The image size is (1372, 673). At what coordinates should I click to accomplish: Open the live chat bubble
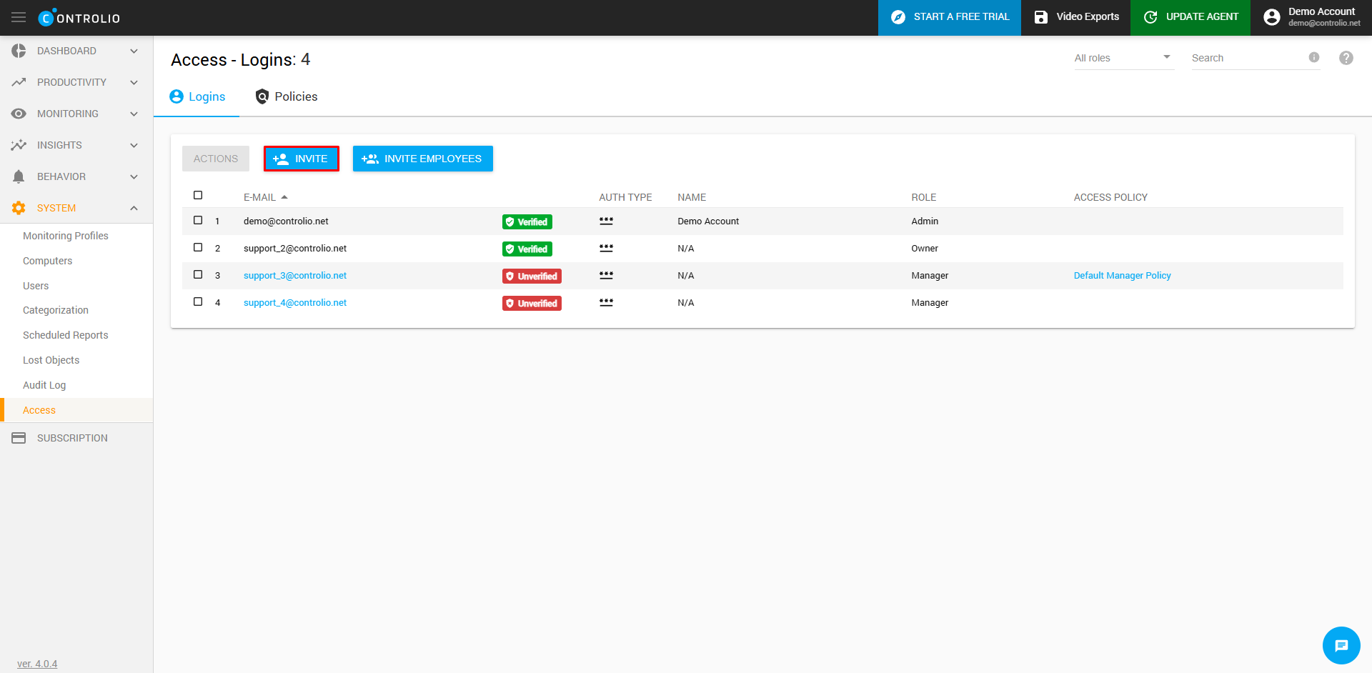1341,645
